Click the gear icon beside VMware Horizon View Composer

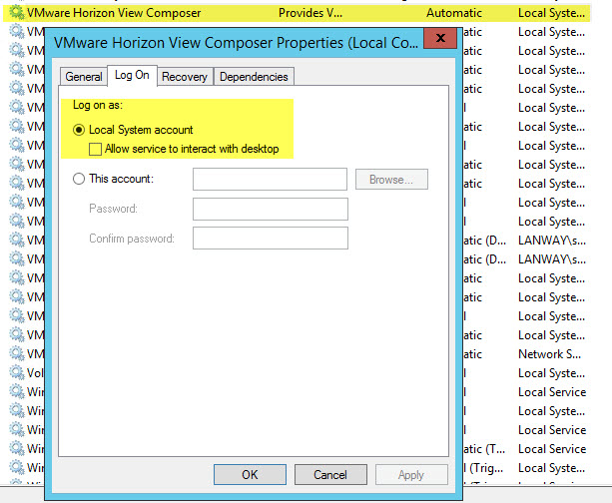tap(16, 13)
